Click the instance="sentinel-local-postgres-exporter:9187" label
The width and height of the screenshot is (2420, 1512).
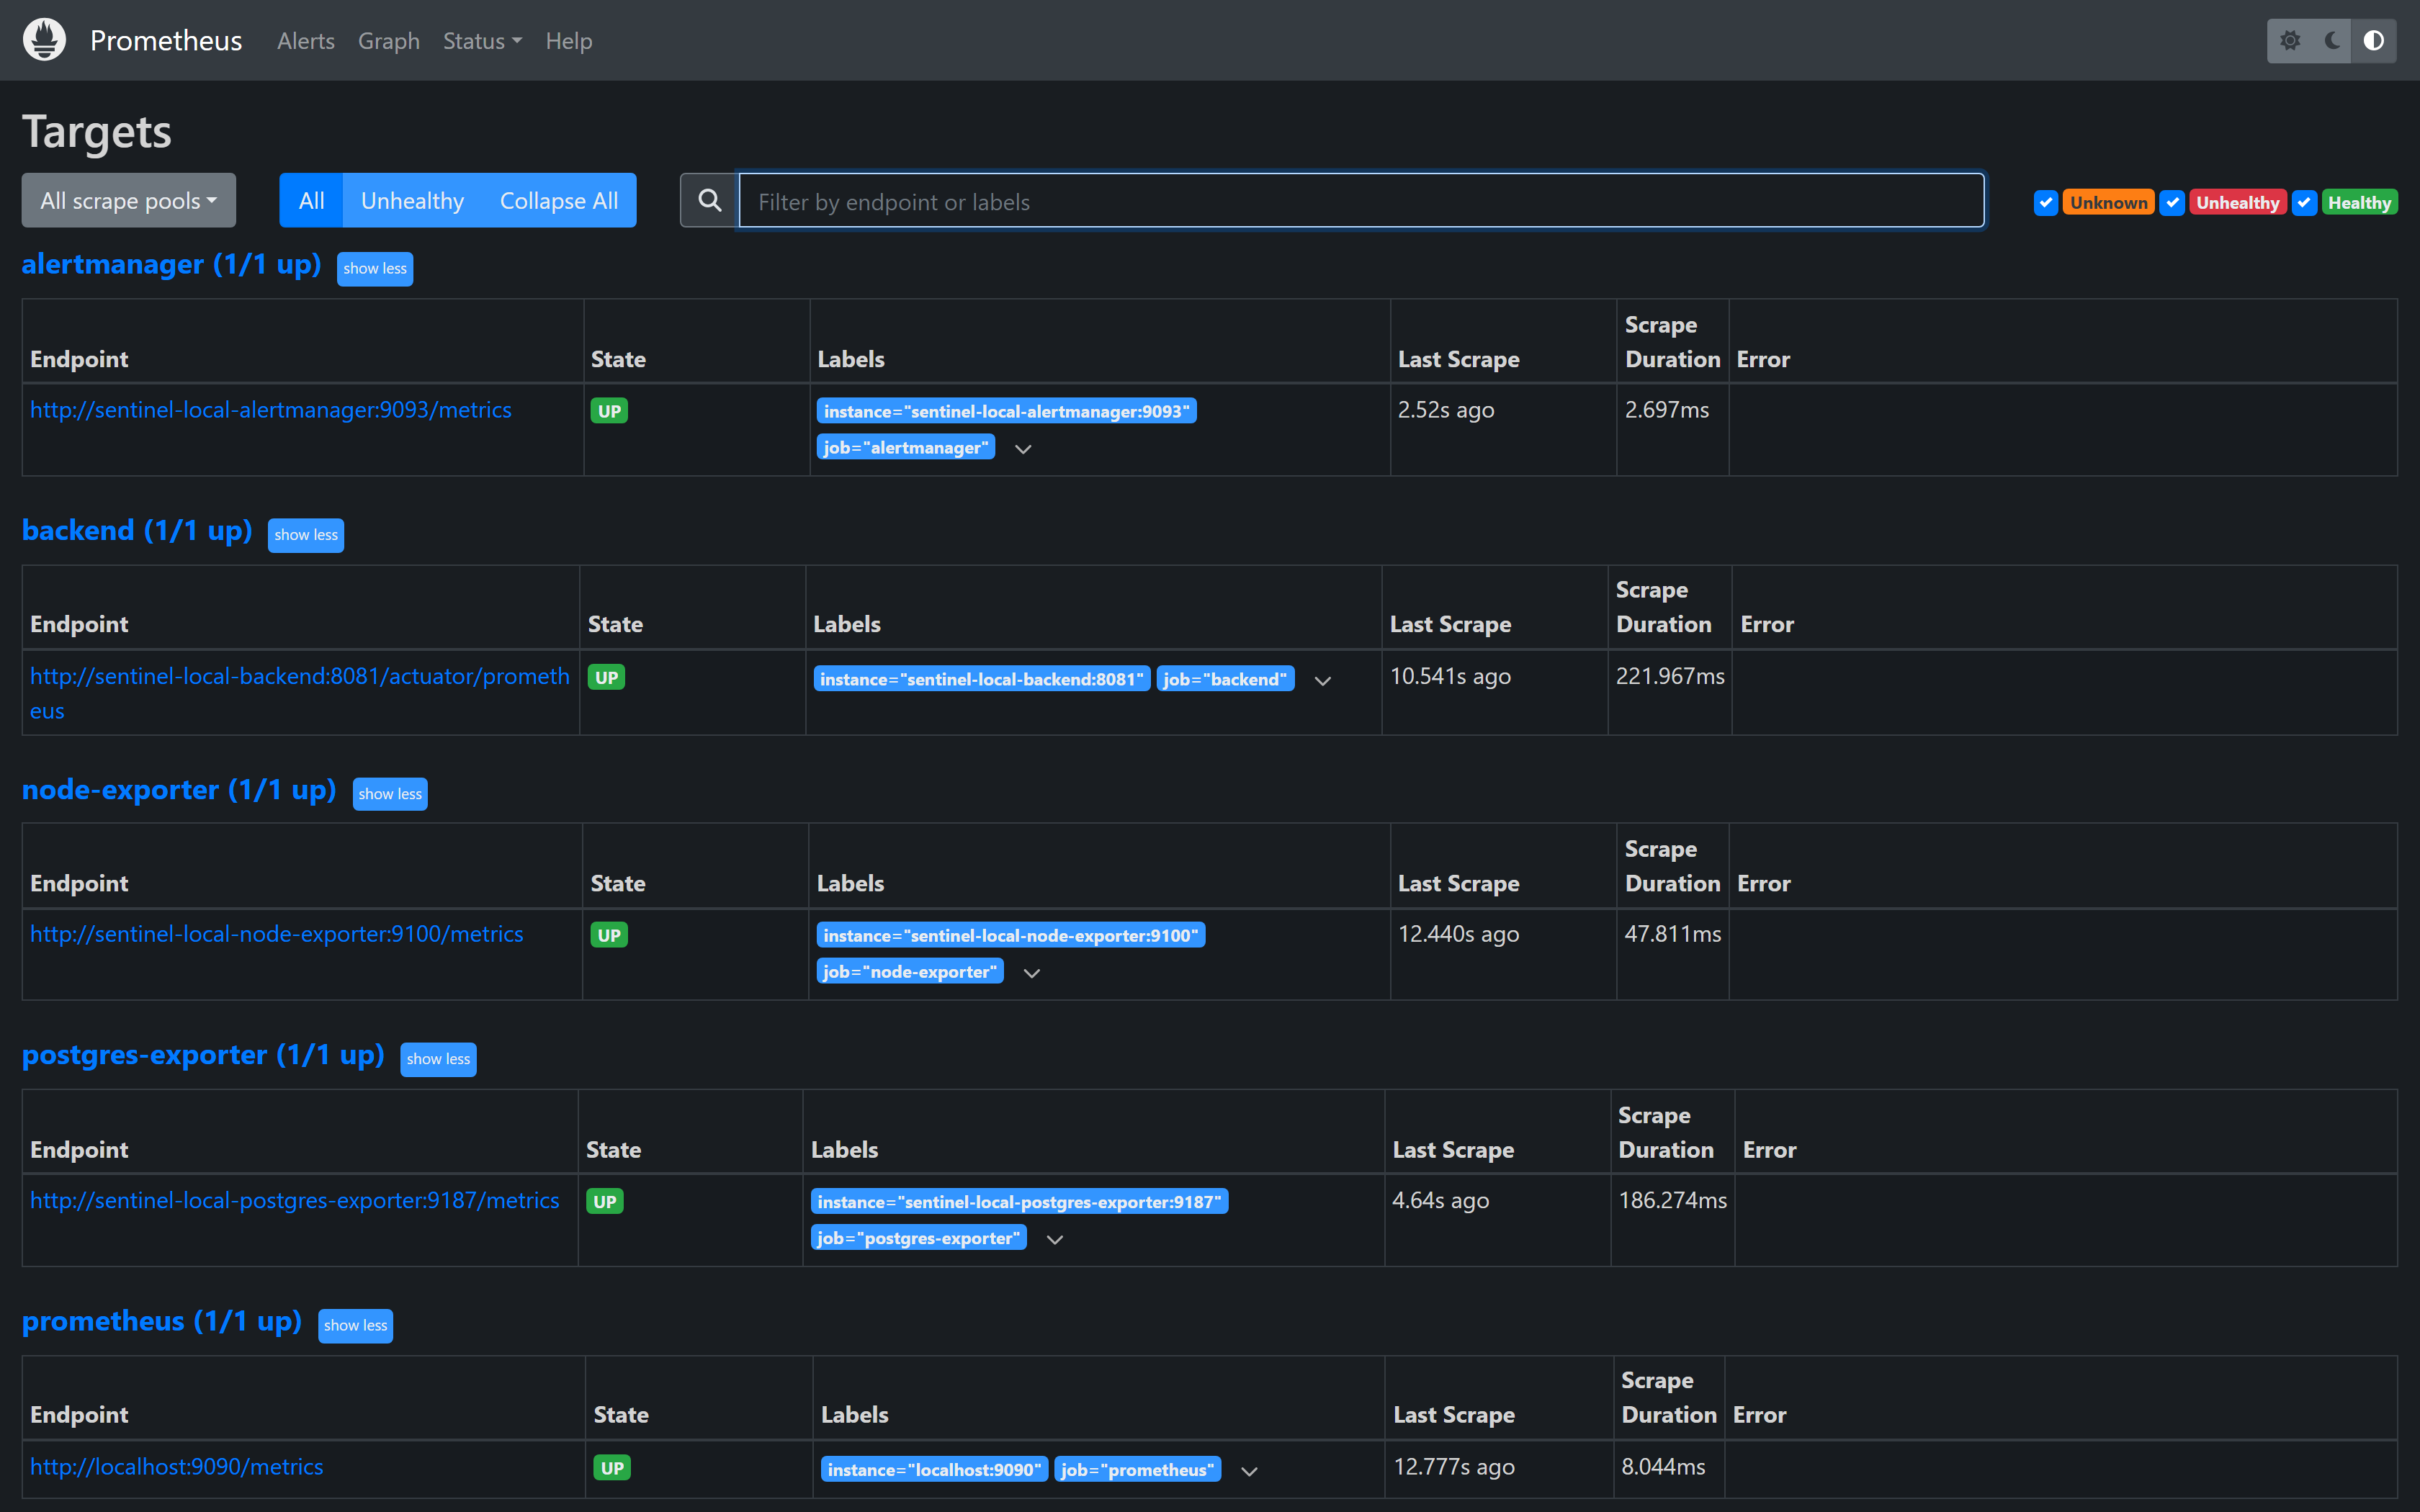[x=1019, y=1201]
